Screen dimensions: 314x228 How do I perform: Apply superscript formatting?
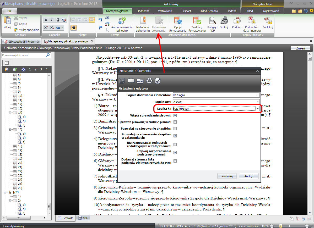pos(46,28)
